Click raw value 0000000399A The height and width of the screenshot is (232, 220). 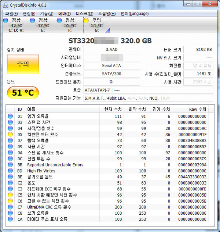coord(192,165)
